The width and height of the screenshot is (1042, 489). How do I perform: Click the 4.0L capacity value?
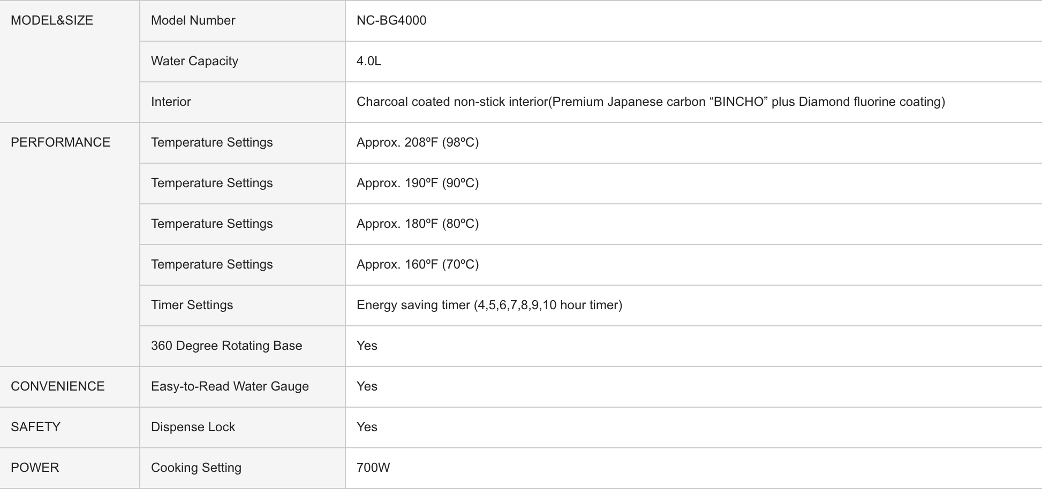click(x=369, y=61)
